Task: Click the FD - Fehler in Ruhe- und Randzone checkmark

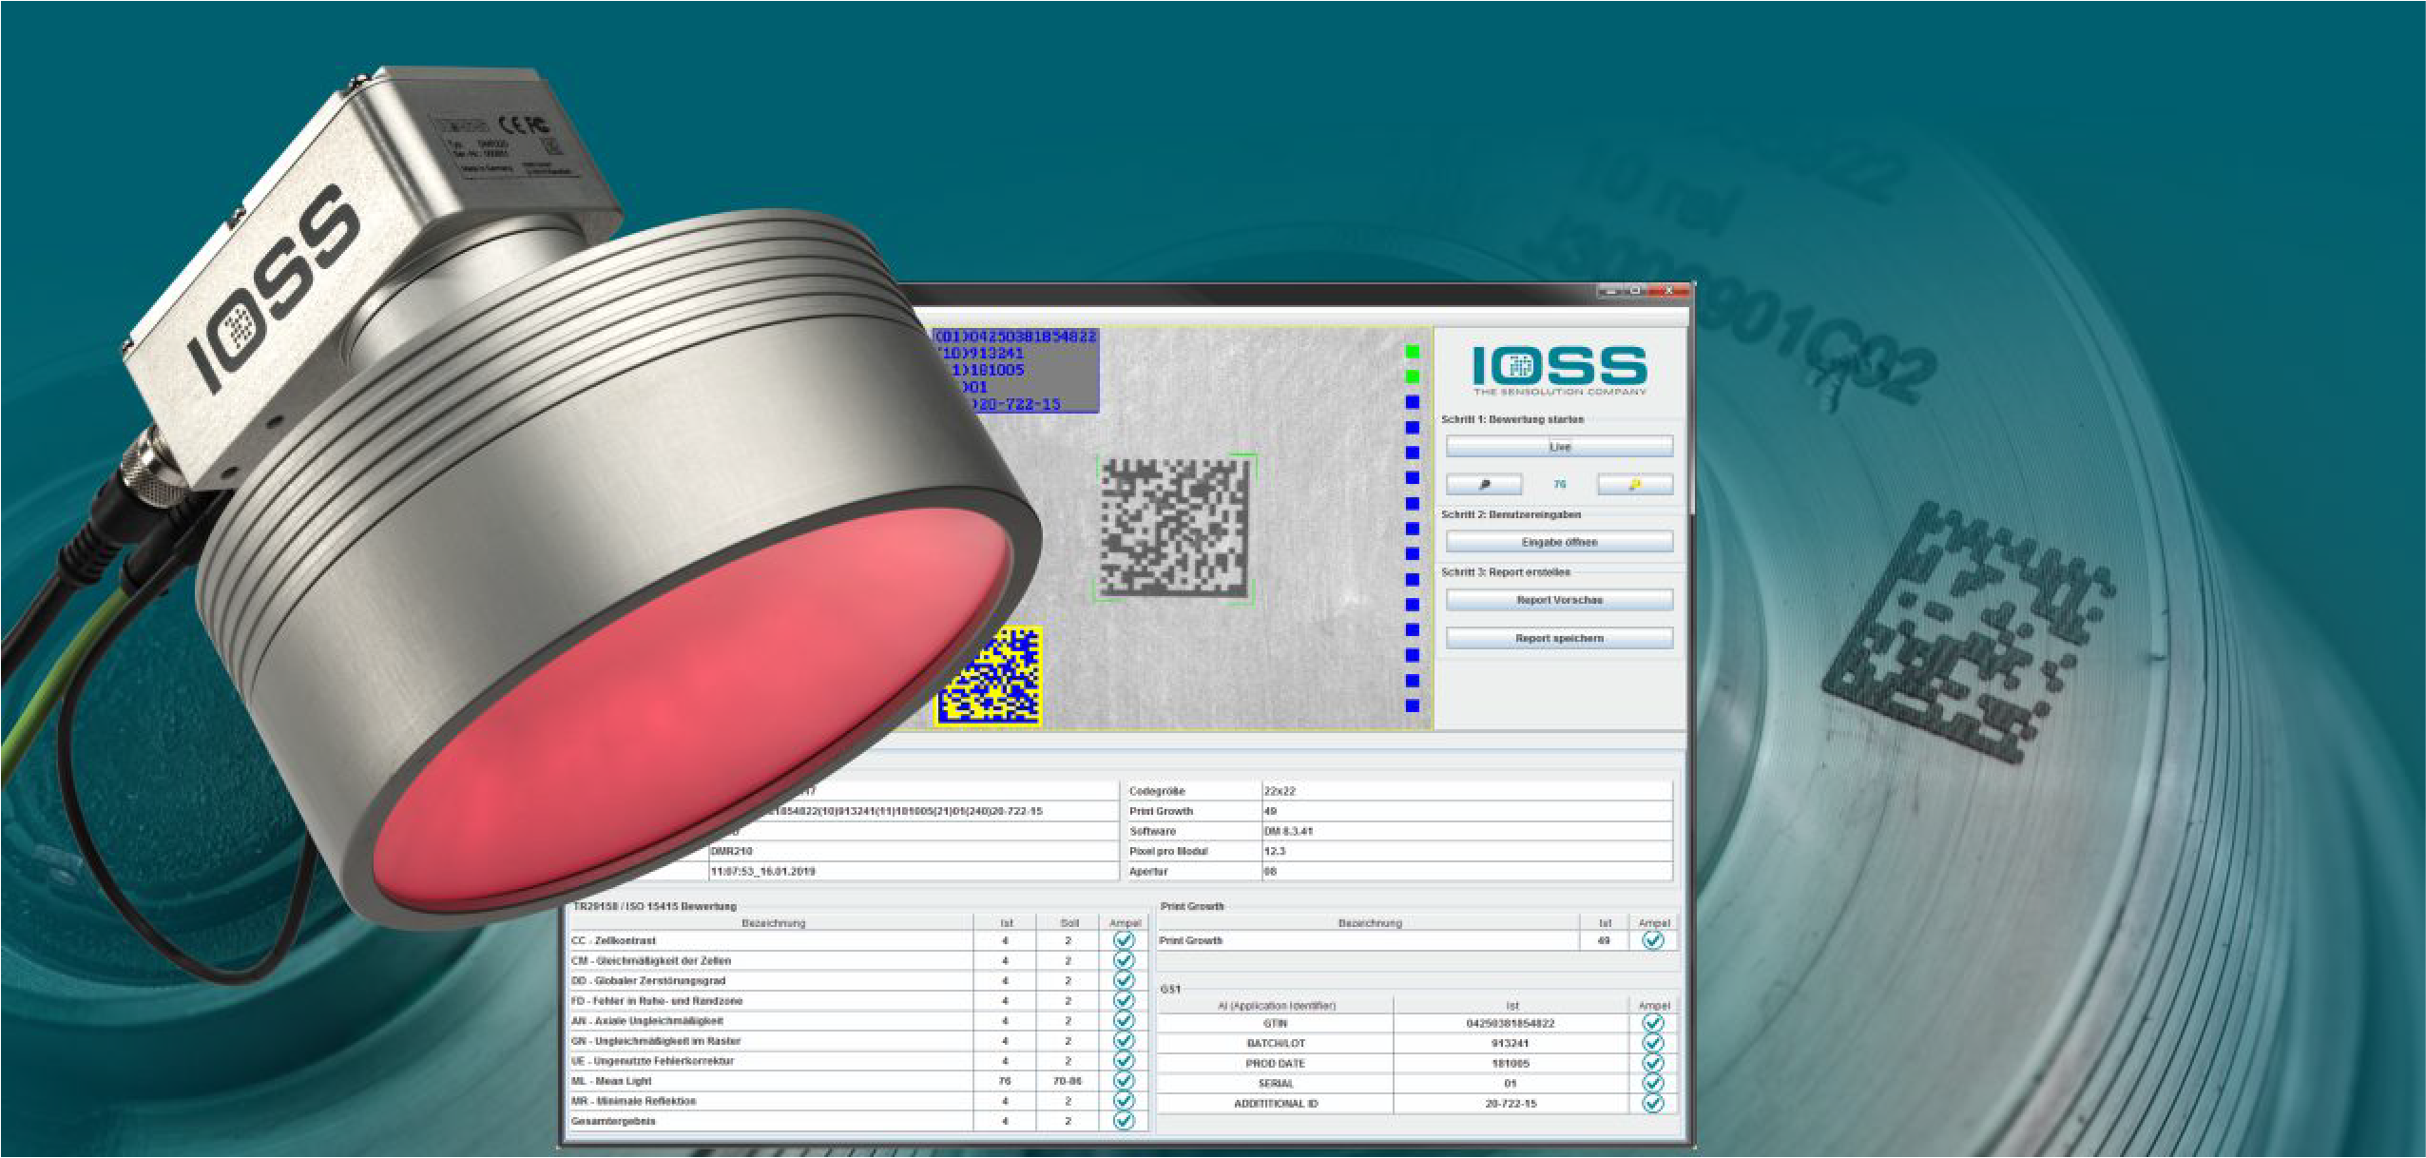Action: (x=1124, y=1000)
